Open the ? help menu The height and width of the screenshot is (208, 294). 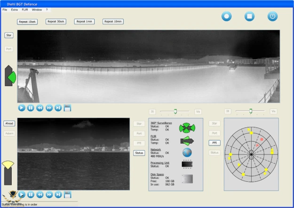[x=47, y=9]
